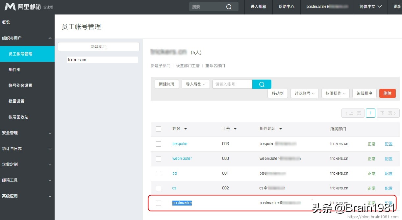Open the 权限操作 dropdown

click(335, 93)
